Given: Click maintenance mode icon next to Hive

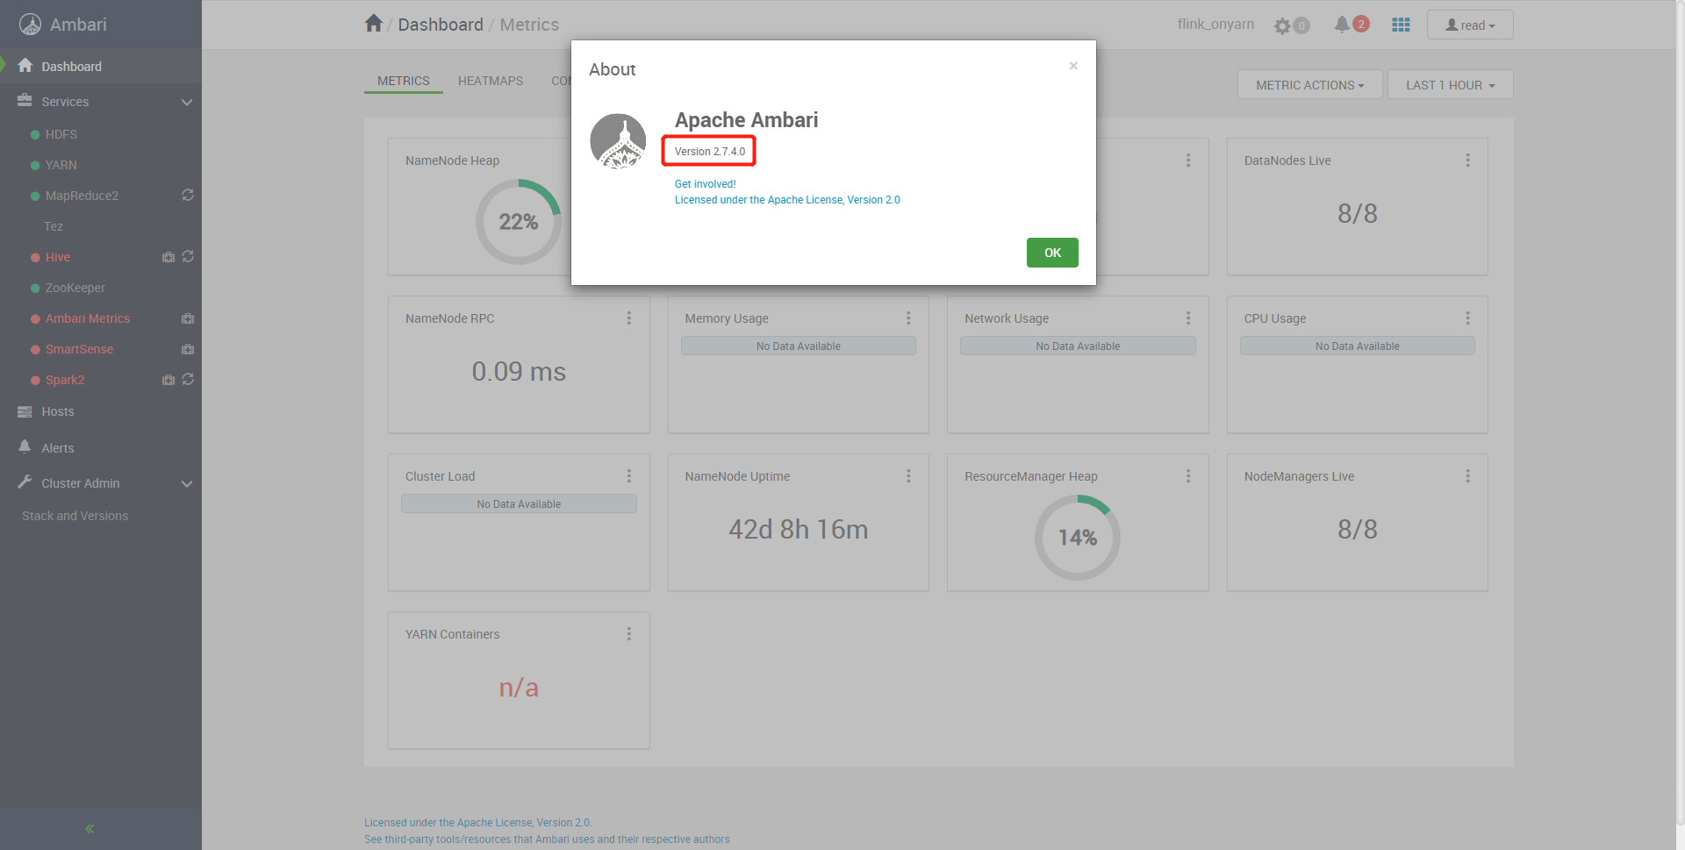Looking at the screenshot, I should (168, 257).
